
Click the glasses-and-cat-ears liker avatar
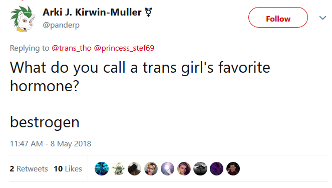tap(151, 169)
